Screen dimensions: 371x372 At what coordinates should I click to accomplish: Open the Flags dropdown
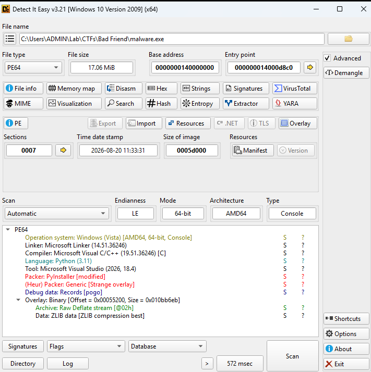86,346
